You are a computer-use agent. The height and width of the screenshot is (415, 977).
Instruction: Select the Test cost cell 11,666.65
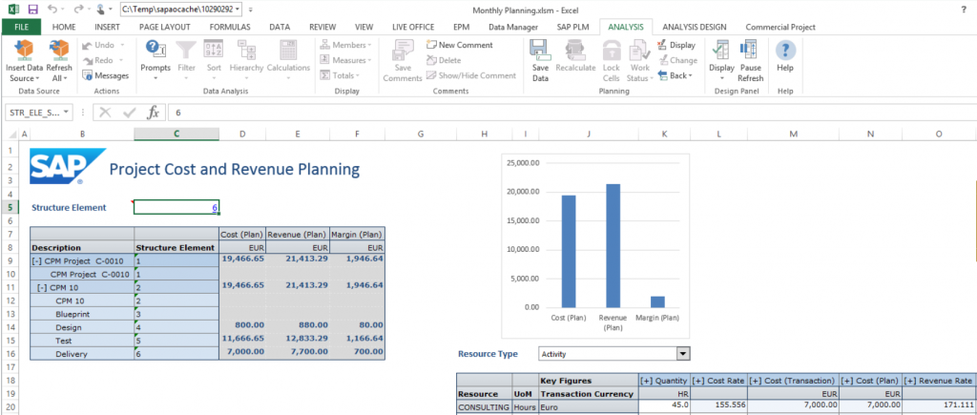coord(242,340)
